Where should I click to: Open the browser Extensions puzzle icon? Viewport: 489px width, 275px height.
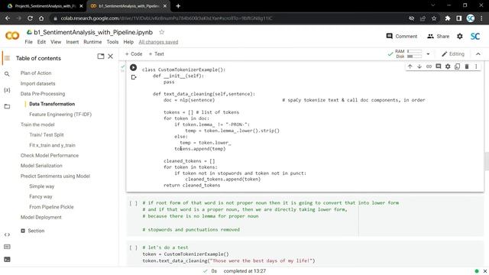click(448, 18)
